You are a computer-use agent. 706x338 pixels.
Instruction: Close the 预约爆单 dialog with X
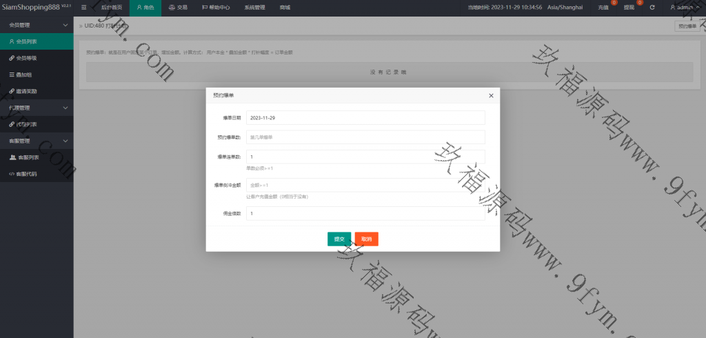point(491,95)
